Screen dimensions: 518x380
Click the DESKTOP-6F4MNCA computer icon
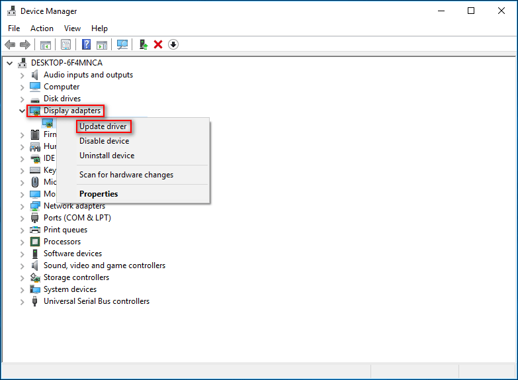click(x=22, y=62)
